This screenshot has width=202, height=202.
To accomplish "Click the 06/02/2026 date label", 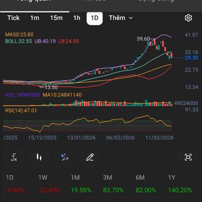I will (120, 138).
